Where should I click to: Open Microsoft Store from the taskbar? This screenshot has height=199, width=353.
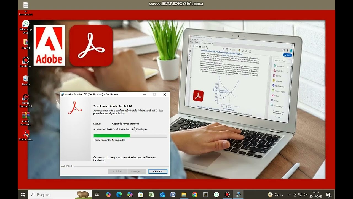click(x=141, y=195)
